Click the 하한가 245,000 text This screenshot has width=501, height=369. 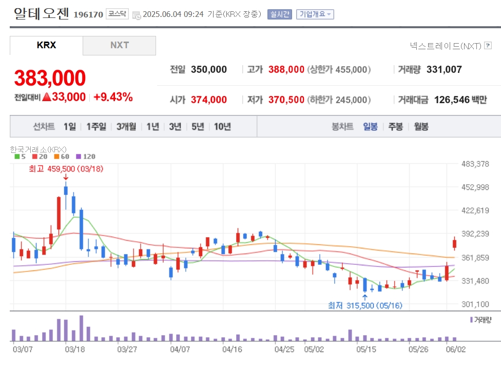pyautogui.click(x=339, y=100)
